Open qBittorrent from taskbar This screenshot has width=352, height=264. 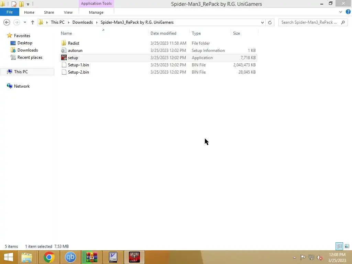pyautogui.click(x=70, y=257)
